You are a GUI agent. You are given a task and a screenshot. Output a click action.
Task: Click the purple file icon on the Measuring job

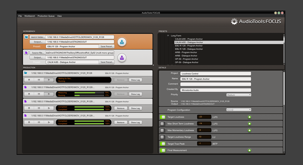tap(26, 87)
